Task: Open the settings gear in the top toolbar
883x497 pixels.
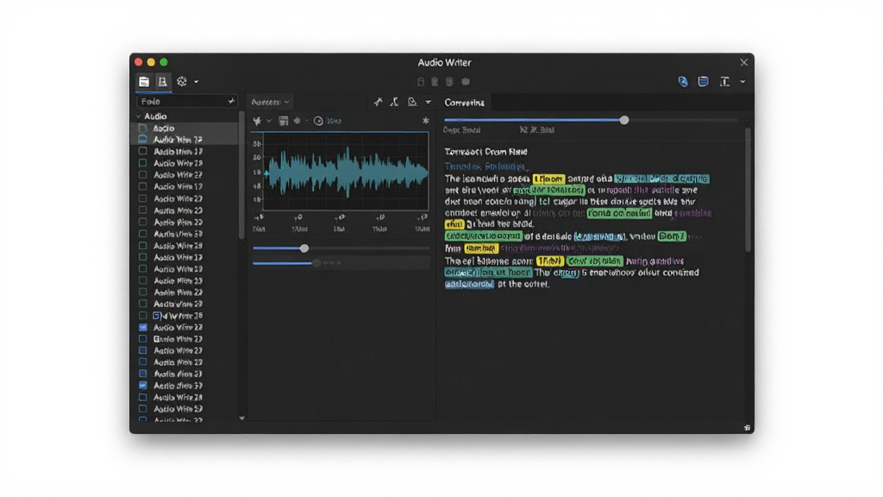Action: click(x=181, y=82)
